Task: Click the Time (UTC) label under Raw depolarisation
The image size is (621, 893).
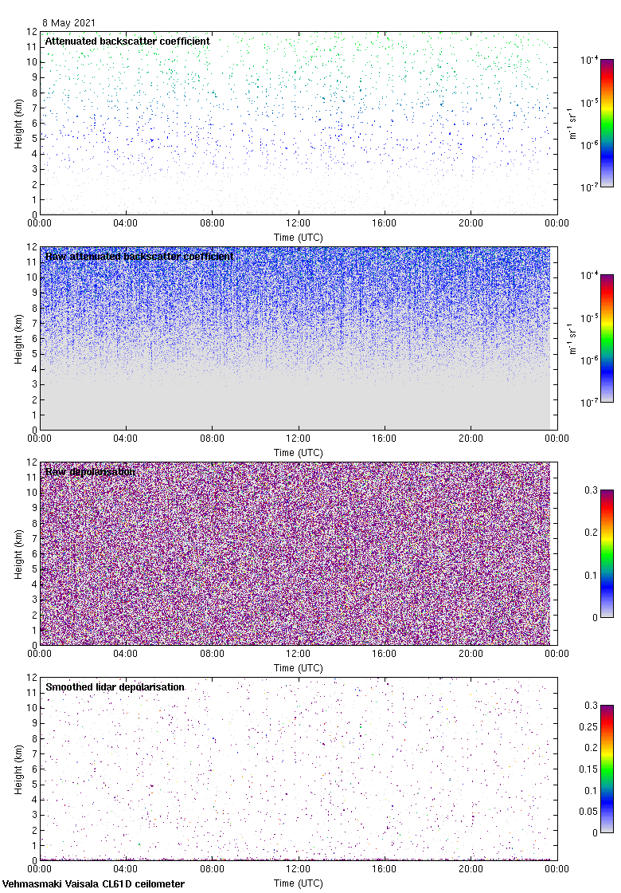Action: (x=299, y=667)
